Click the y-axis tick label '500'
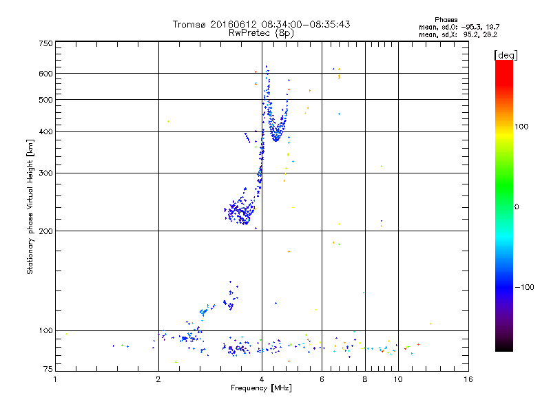The height and width of the screenshot is (413, 551). click(45, 100)
